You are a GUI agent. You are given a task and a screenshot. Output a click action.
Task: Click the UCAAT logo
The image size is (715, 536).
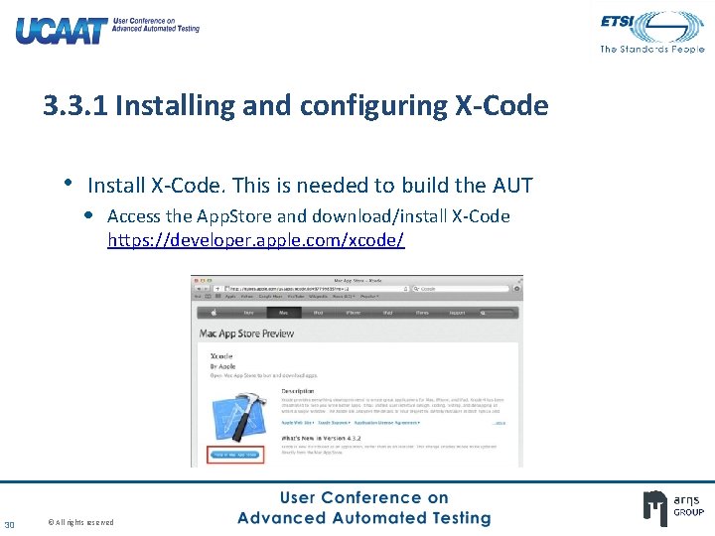point(107,30)
